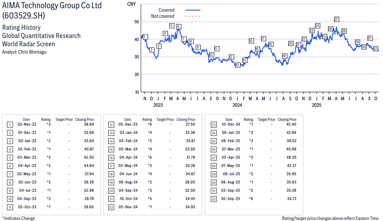Viewport: 383px width, 221px height.
Task: Select chart marker 19 near the August 2024 dip
Action: click(x=284, y=56)
